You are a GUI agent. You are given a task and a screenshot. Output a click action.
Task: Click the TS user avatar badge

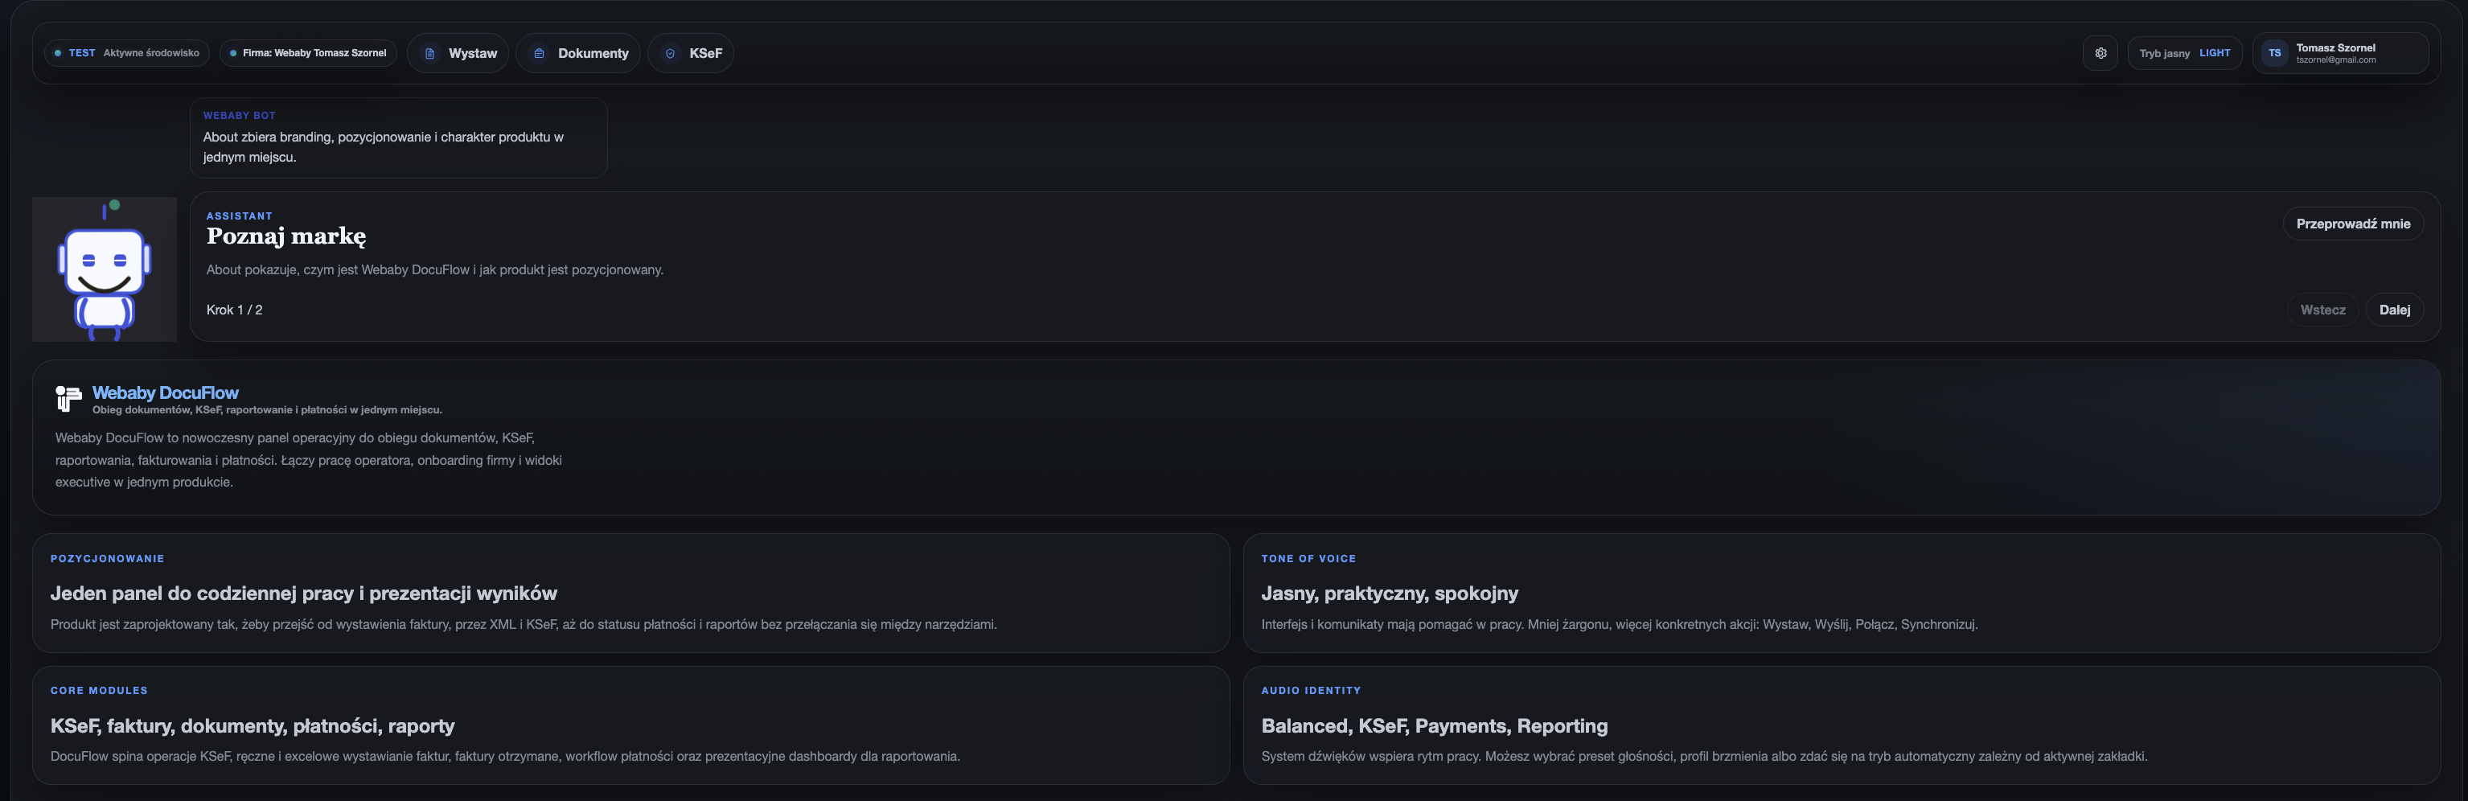click(x=2274, y=54)
